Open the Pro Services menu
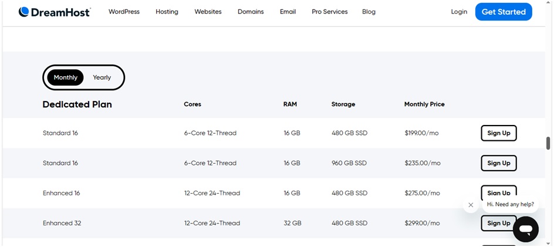 click(329, 12)
